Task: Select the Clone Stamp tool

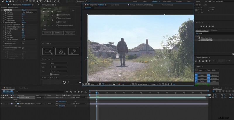Action: pyautogui.click(x=47, y=1)
